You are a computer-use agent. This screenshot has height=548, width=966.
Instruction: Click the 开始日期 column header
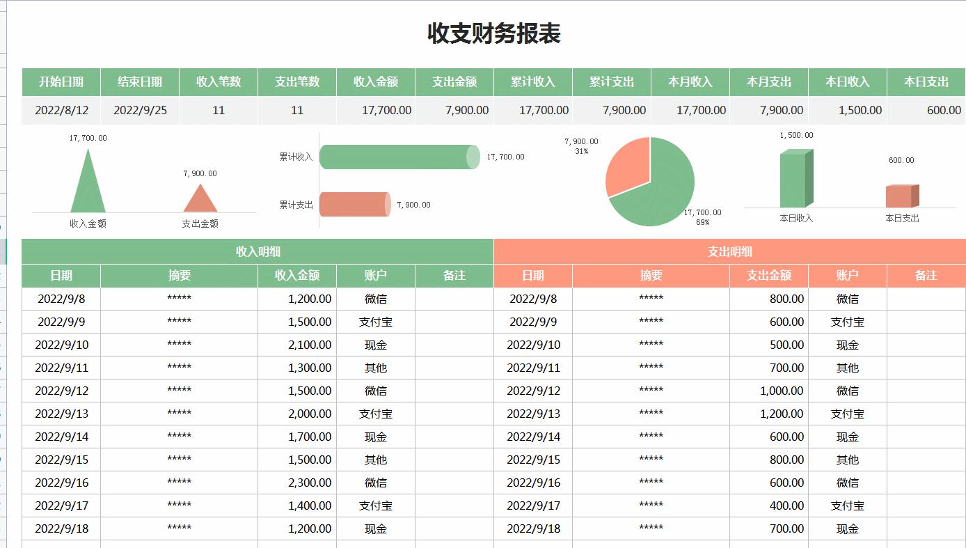[x=61, y=81]
